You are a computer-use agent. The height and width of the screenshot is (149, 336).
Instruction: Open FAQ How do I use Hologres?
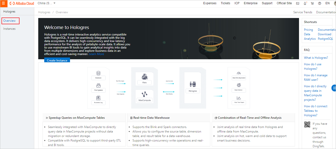click(313, 66)
